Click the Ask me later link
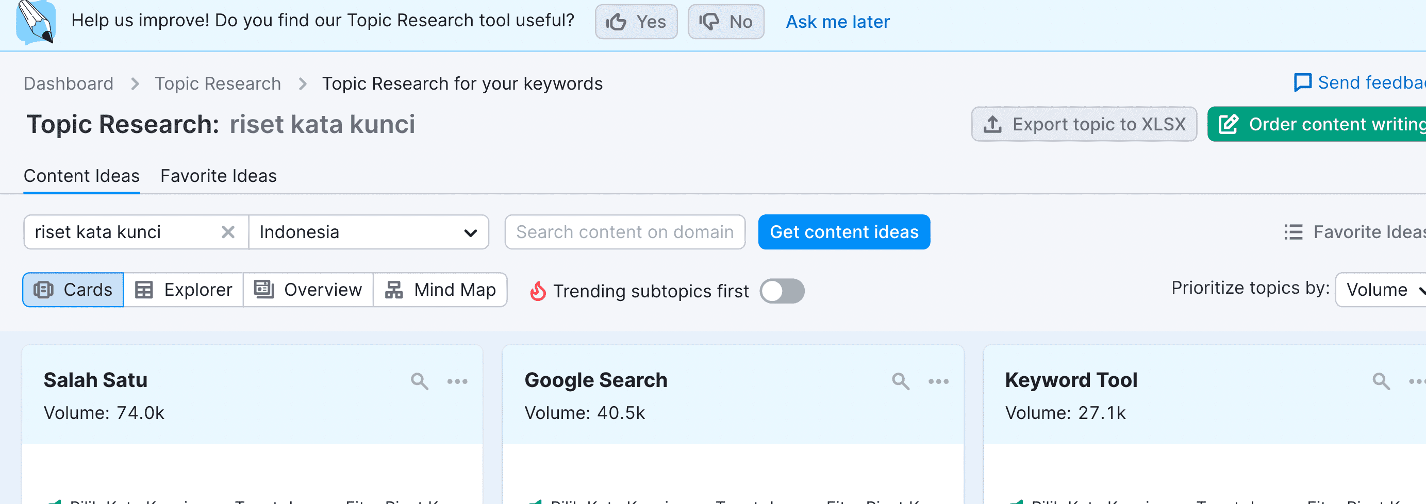 tap(837, 22)
